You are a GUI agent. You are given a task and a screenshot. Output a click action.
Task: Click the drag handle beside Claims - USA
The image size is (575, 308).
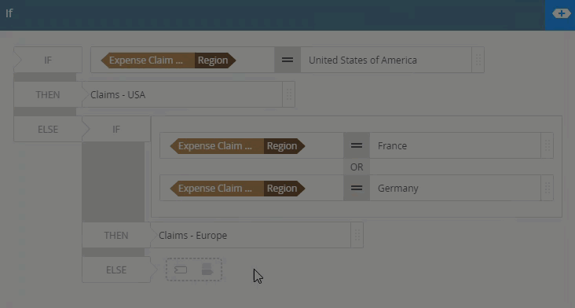(288, 94)
